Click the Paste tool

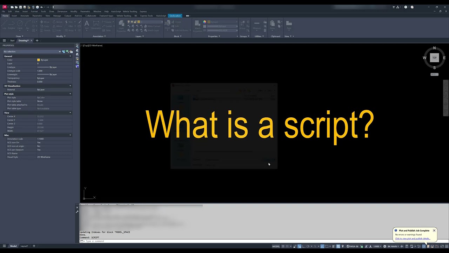click(x=272, y=25)
